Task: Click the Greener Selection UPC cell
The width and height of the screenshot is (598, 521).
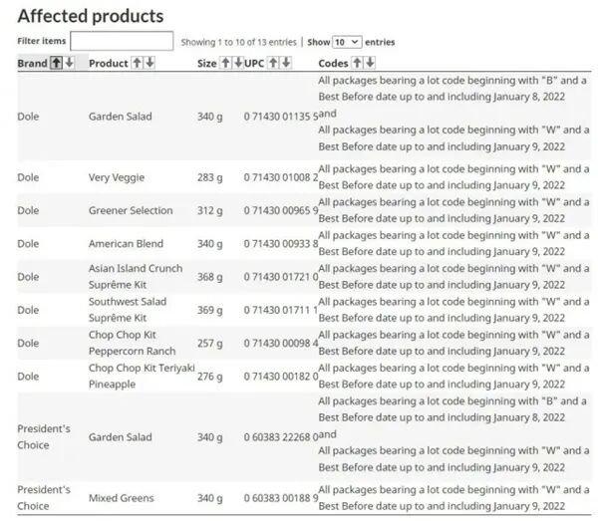Action: (281, 211)
